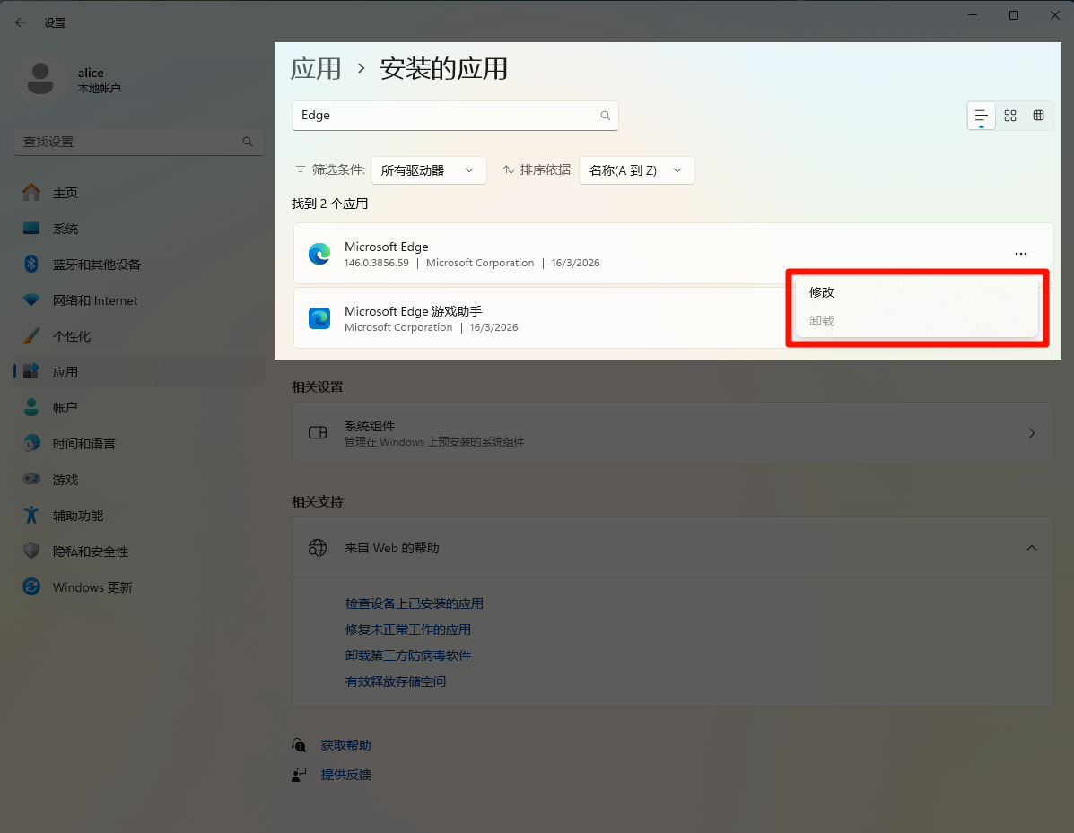Click the 安装的应用 page title
Viewport: 1074px width, 833px height.
click(443, 68)
